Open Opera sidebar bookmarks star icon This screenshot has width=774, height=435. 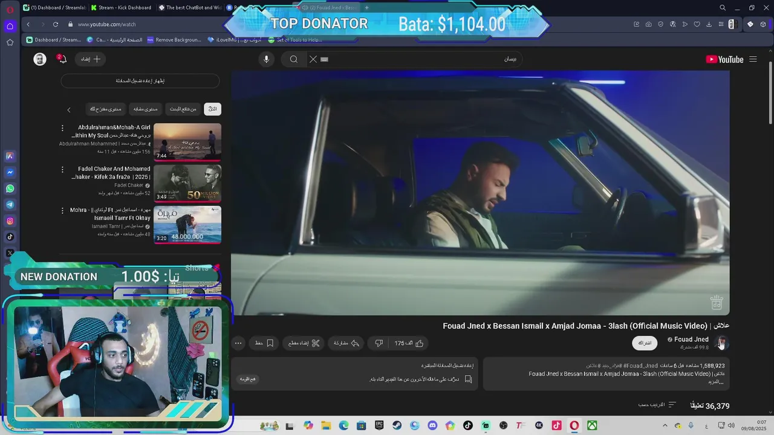10,42
